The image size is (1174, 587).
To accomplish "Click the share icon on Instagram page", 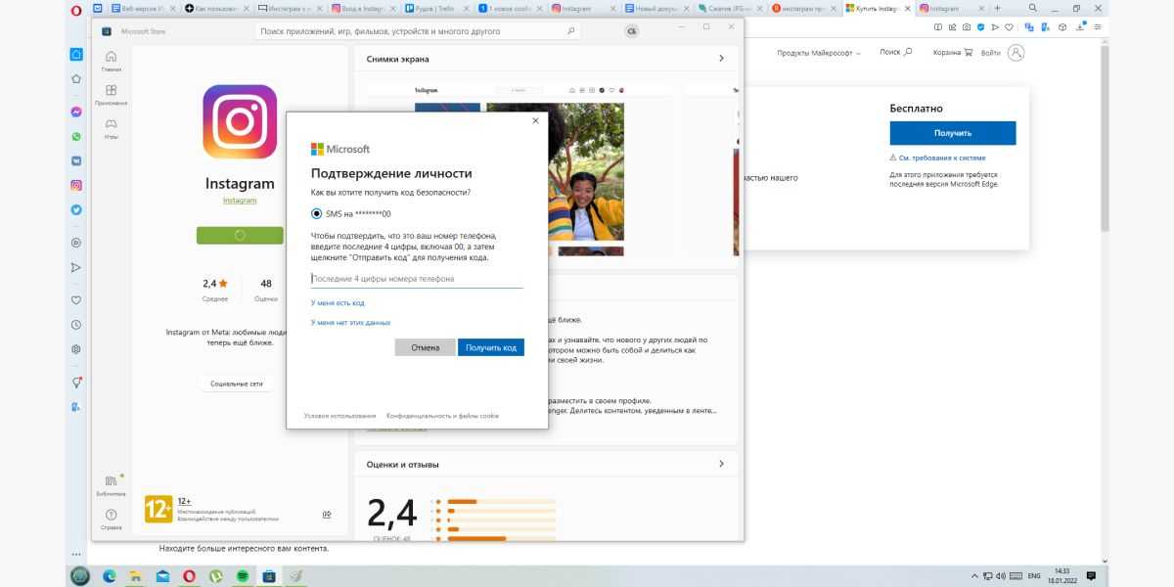I will pyautogui.click(x=327, y=515).
